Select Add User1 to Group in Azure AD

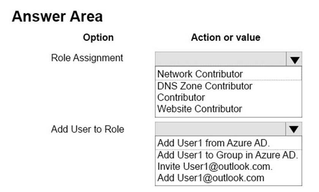pos(228,155)
